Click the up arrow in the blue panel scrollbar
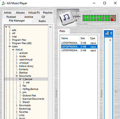Viewport: 120px width, 119px height. point(110,40)
